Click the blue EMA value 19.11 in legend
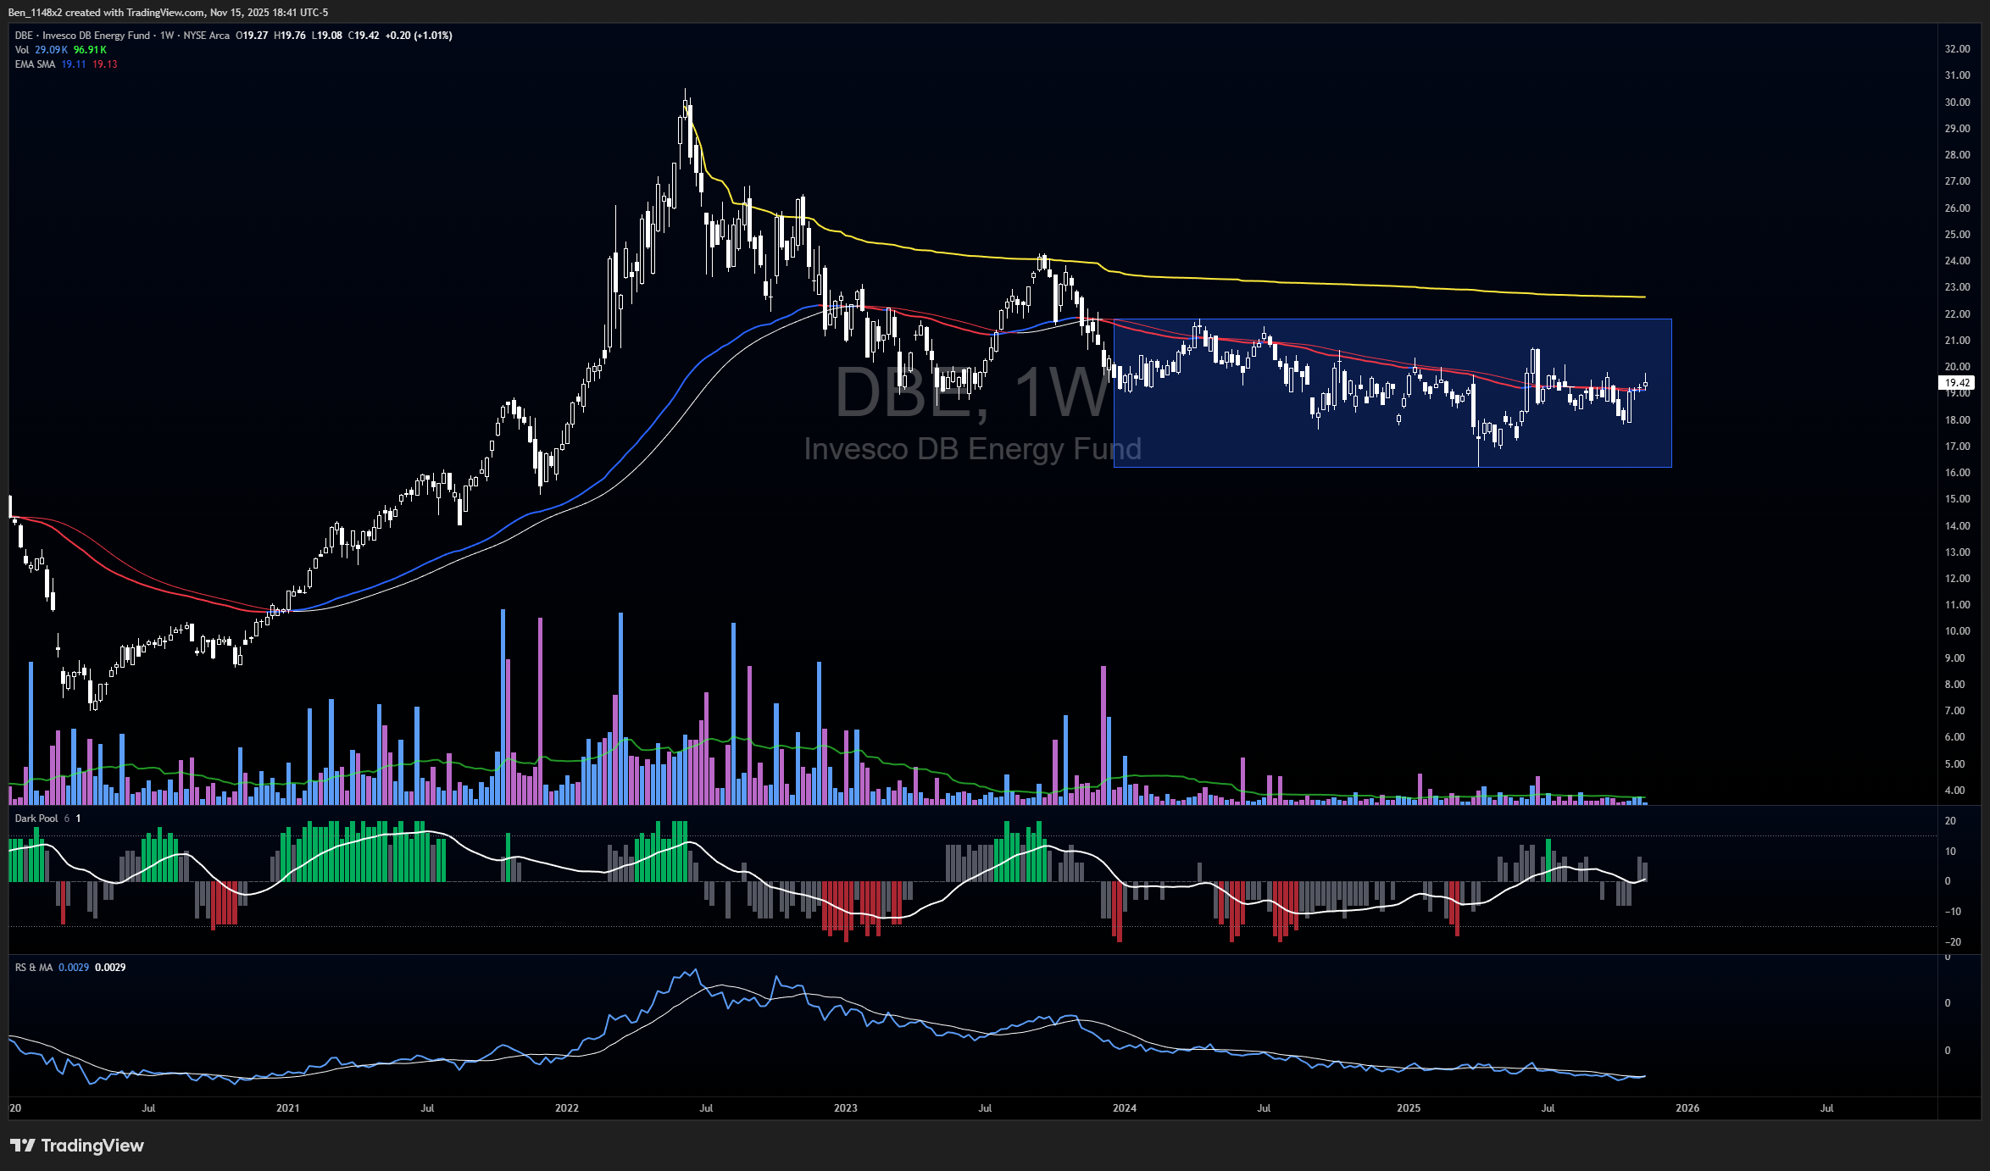The width and height of the screenshot is (1990, 1171). point(74,64)
